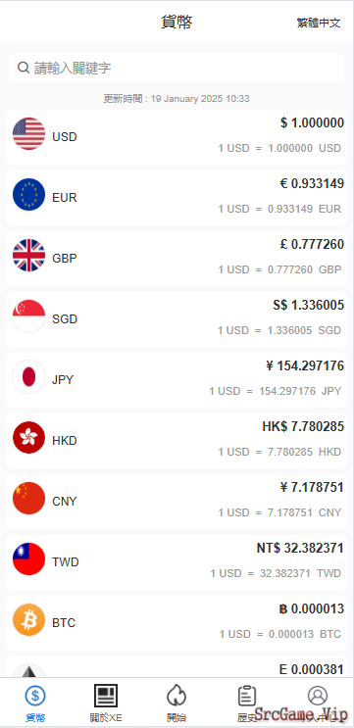Click the GBP Union Jack flag icon
The width and height of the screenshot is (354, 728).
(x=28, y=256)
